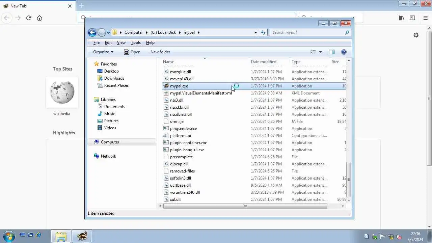
Task: Select msvcp140.dll file
Action: [182, 79]
